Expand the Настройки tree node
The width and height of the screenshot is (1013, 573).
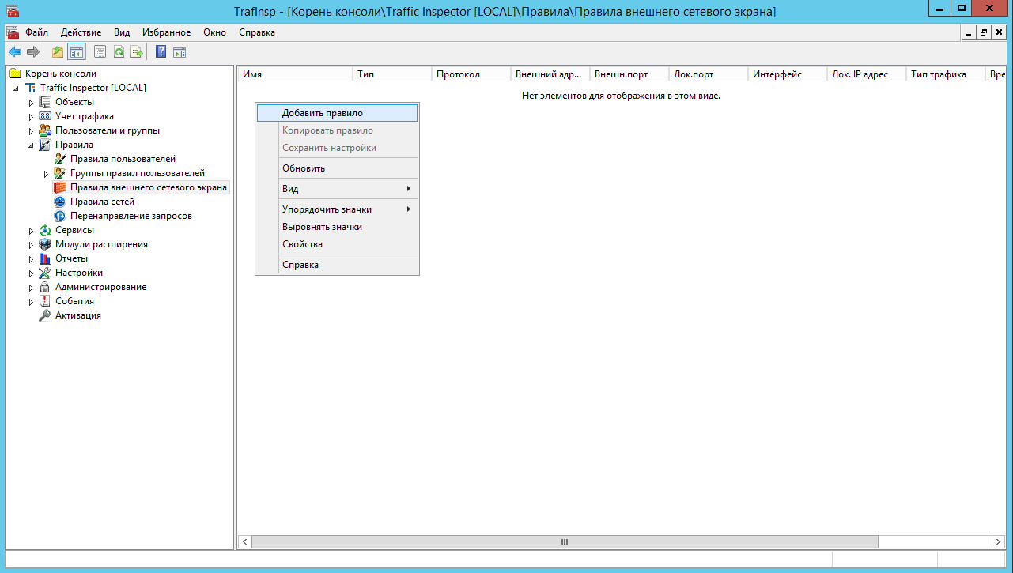pyautogui.click(x=32, y=273)
